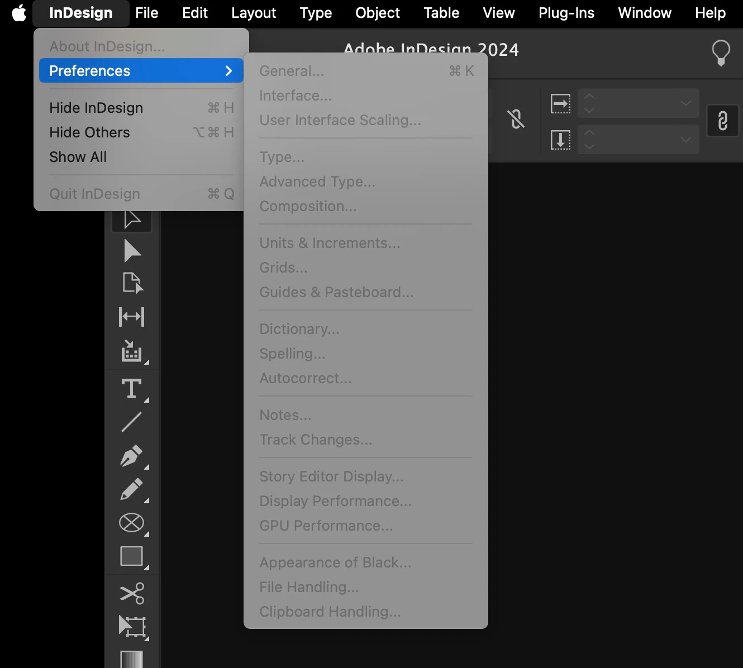Decrease the lower field stepper value
The image size is (743, 668).
tap(589, 146)
